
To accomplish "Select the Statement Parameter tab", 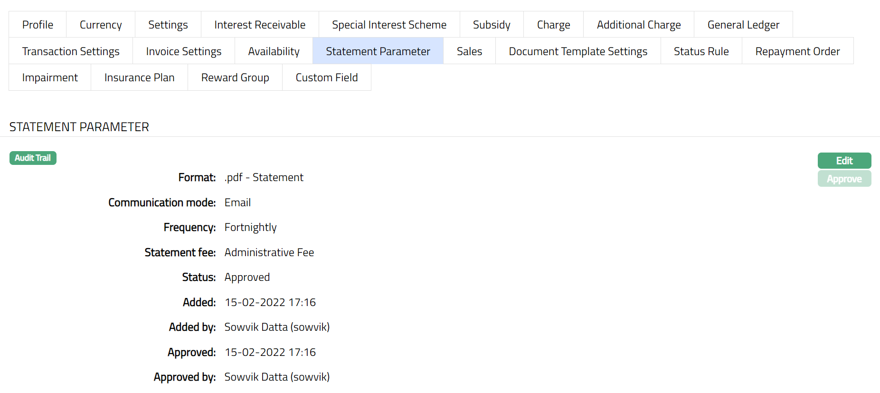I will (378, 51).
